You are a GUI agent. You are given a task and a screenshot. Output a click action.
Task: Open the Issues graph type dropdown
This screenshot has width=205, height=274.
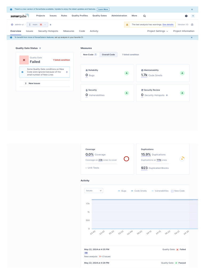(x=94, y=191)
